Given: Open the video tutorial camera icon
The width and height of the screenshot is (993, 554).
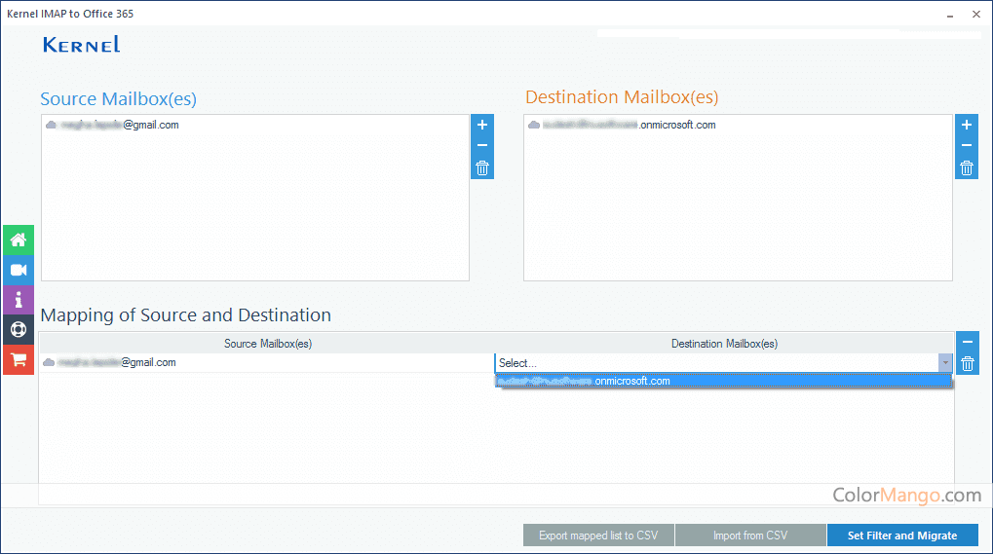Looking at the screenshot, I should (x=18, y=270).
